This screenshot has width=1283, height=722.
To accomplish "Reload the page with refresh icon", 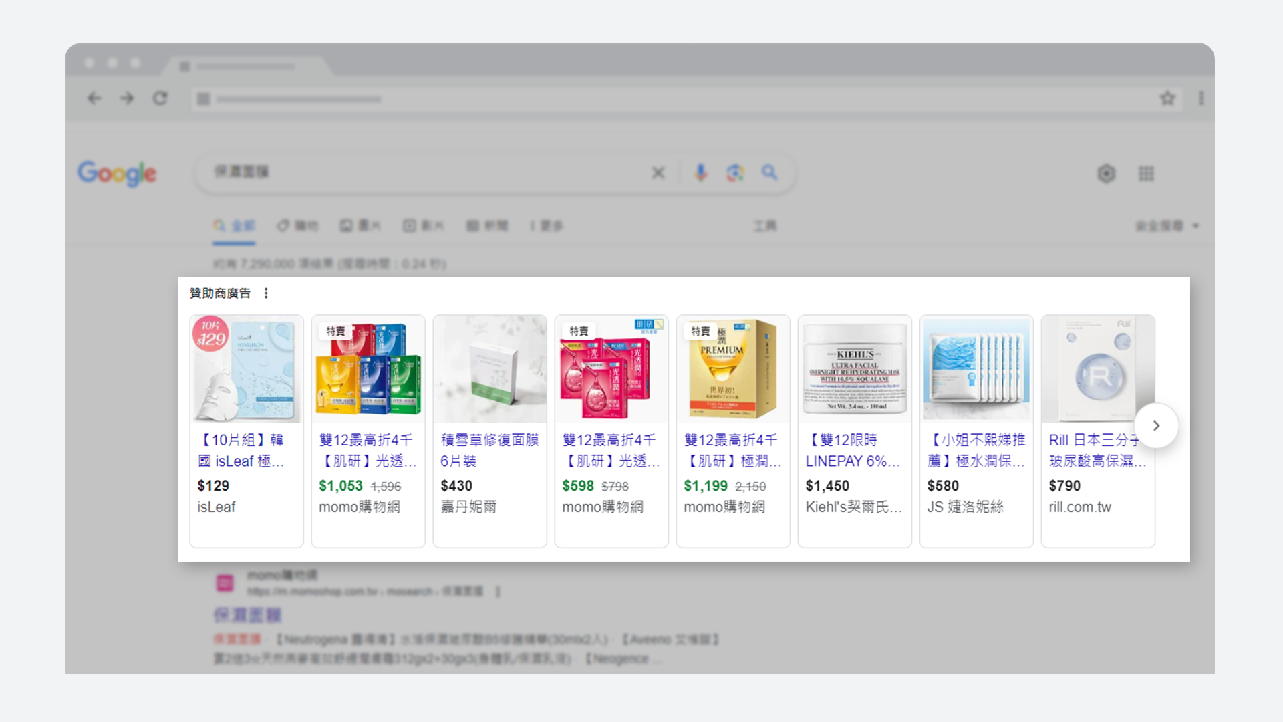I will [160, 98].
